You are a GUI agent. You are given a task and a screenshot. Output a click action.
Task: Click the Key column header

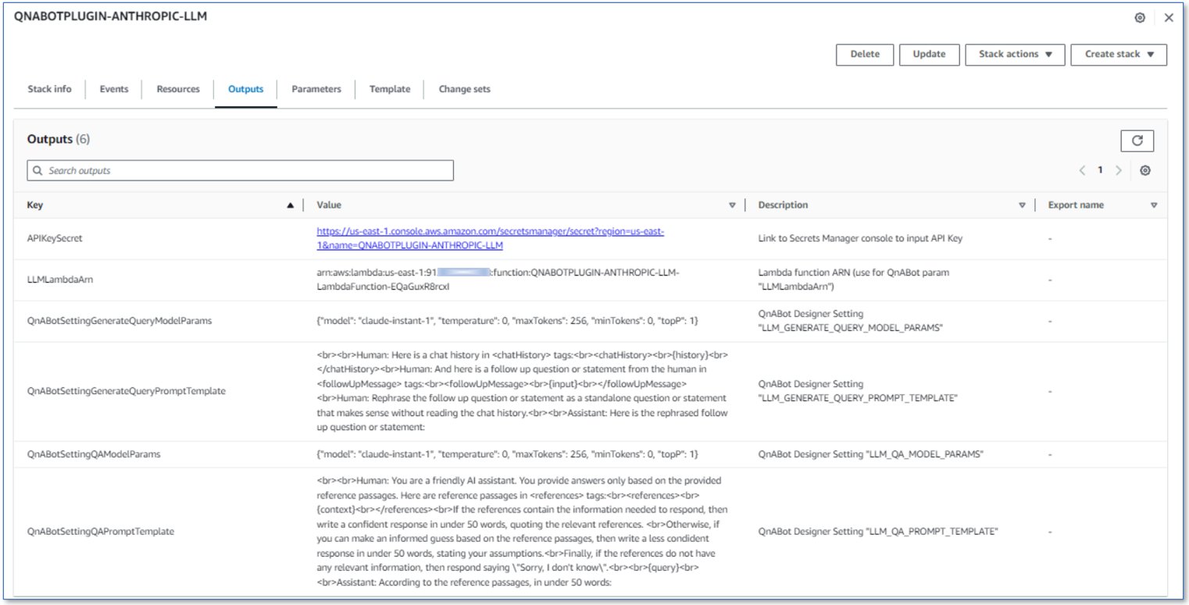pos(35,205)
